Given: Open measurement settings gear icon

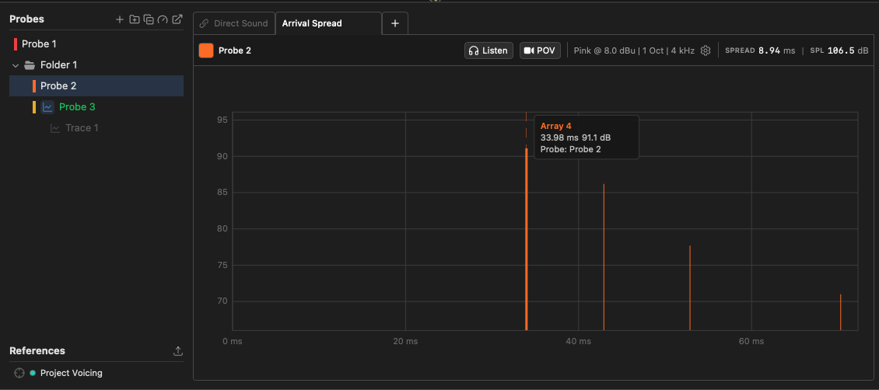Looking at the screenshot, I should [x=706, y=50].
